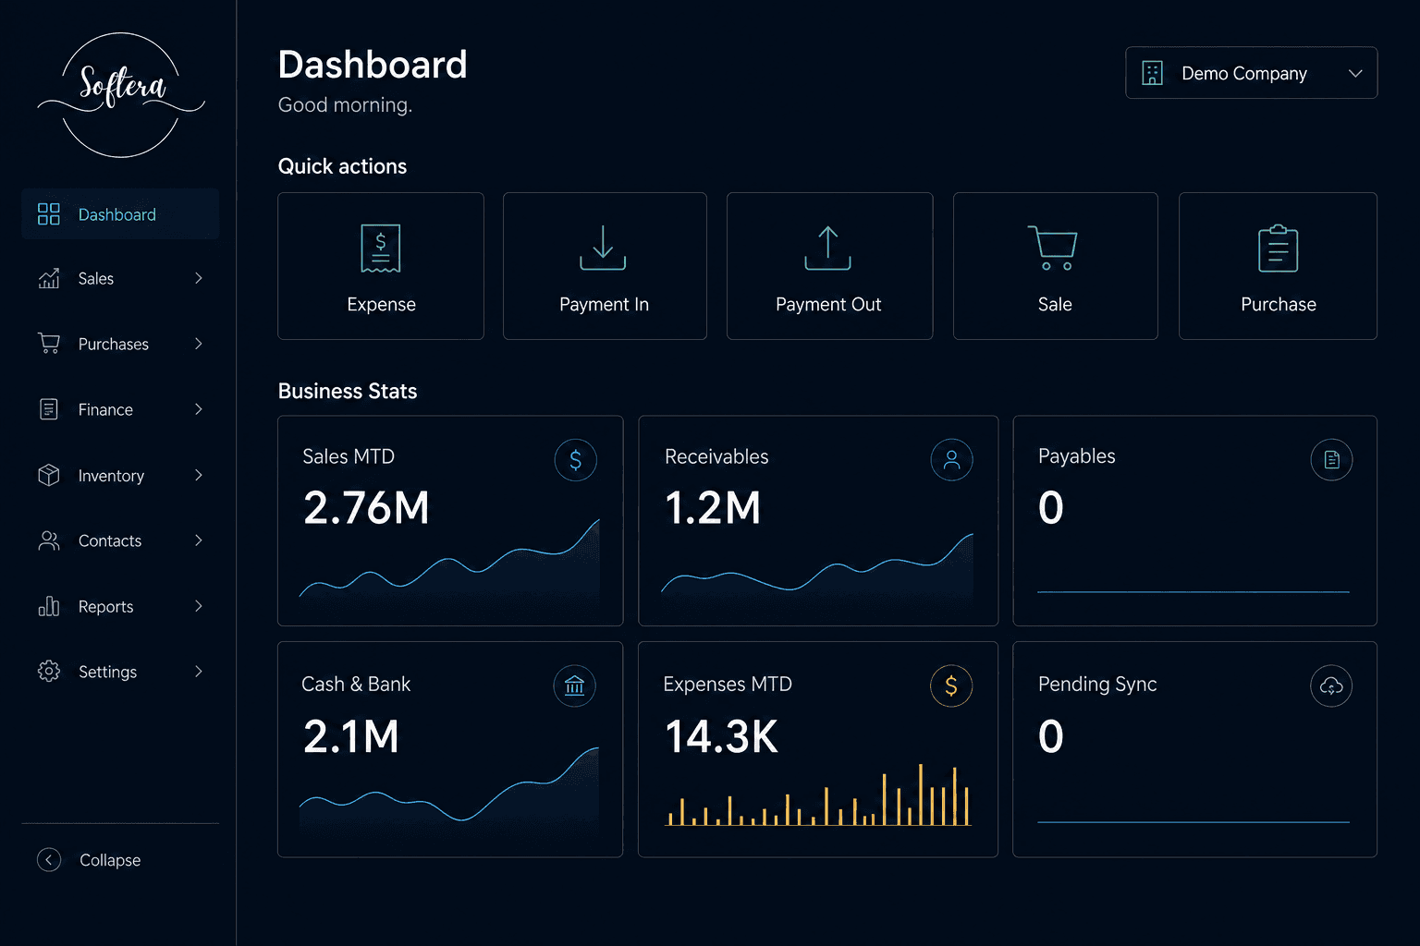This screenshot has height=946, width=1420.
Task: Click the building icon beside Demo Company
Action: point(1152,73)
